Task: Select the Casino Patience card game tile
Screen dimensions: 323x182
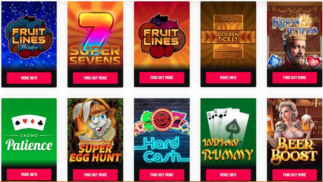Action: pyautogui.click(x=29, y=132)
